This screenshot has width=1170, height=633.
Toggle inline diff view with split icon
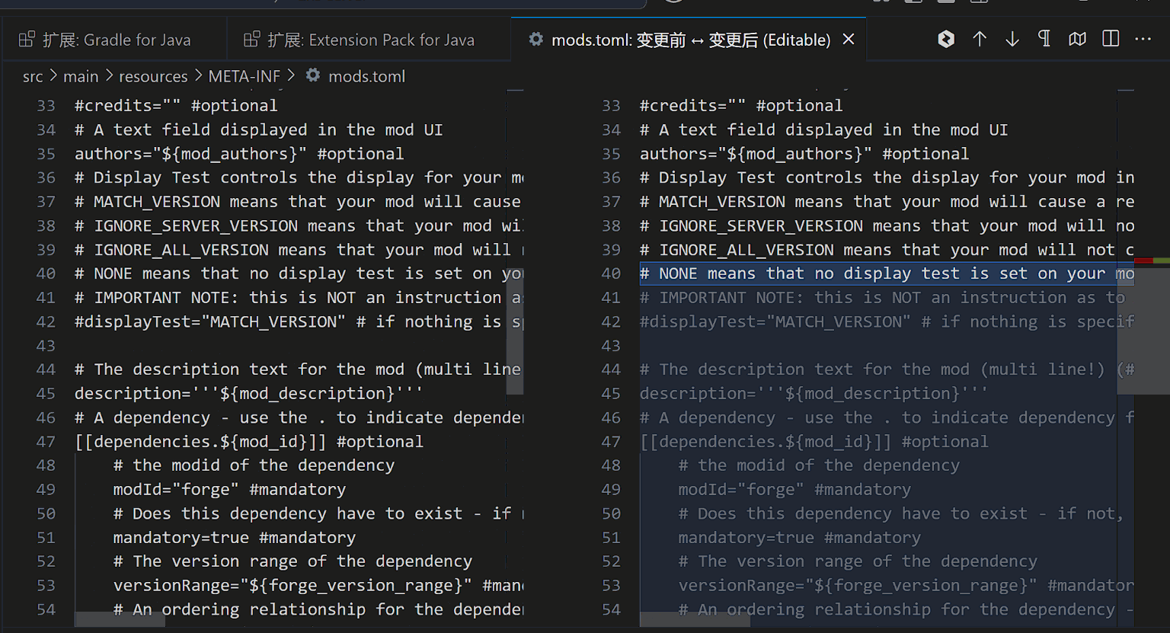pos(1111,40)
